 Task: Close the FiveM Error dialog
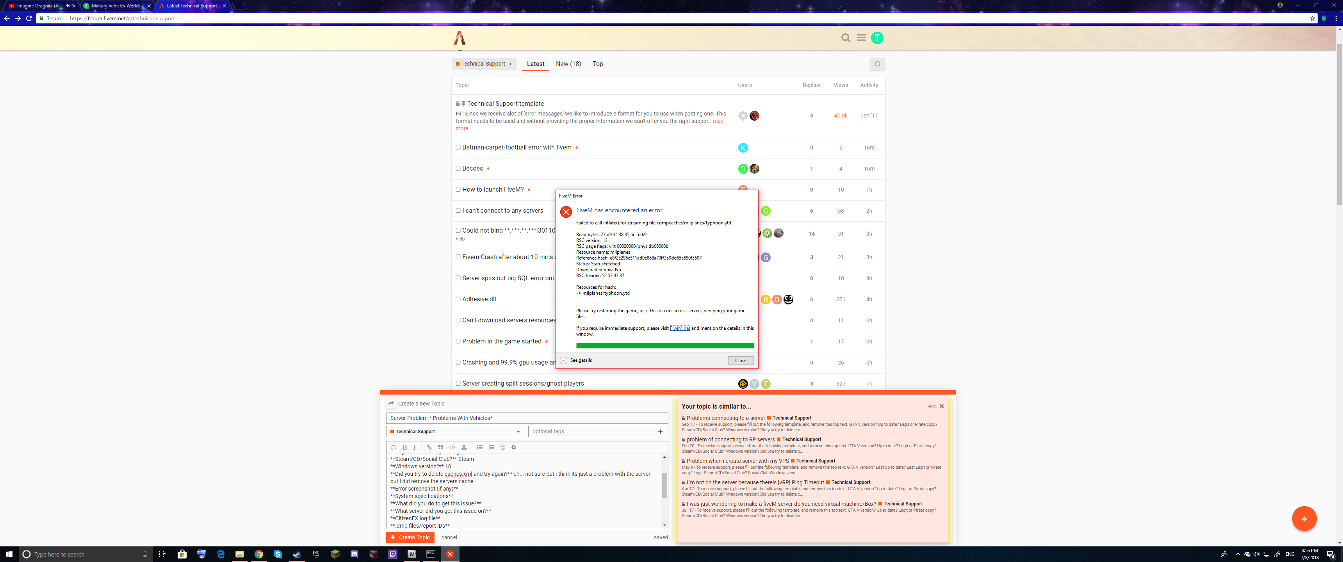click(740, 360)
